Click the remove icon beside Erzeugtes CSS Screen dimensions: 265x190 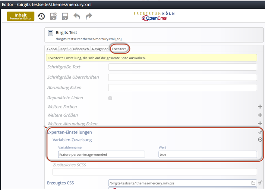[x=260, y=183]
